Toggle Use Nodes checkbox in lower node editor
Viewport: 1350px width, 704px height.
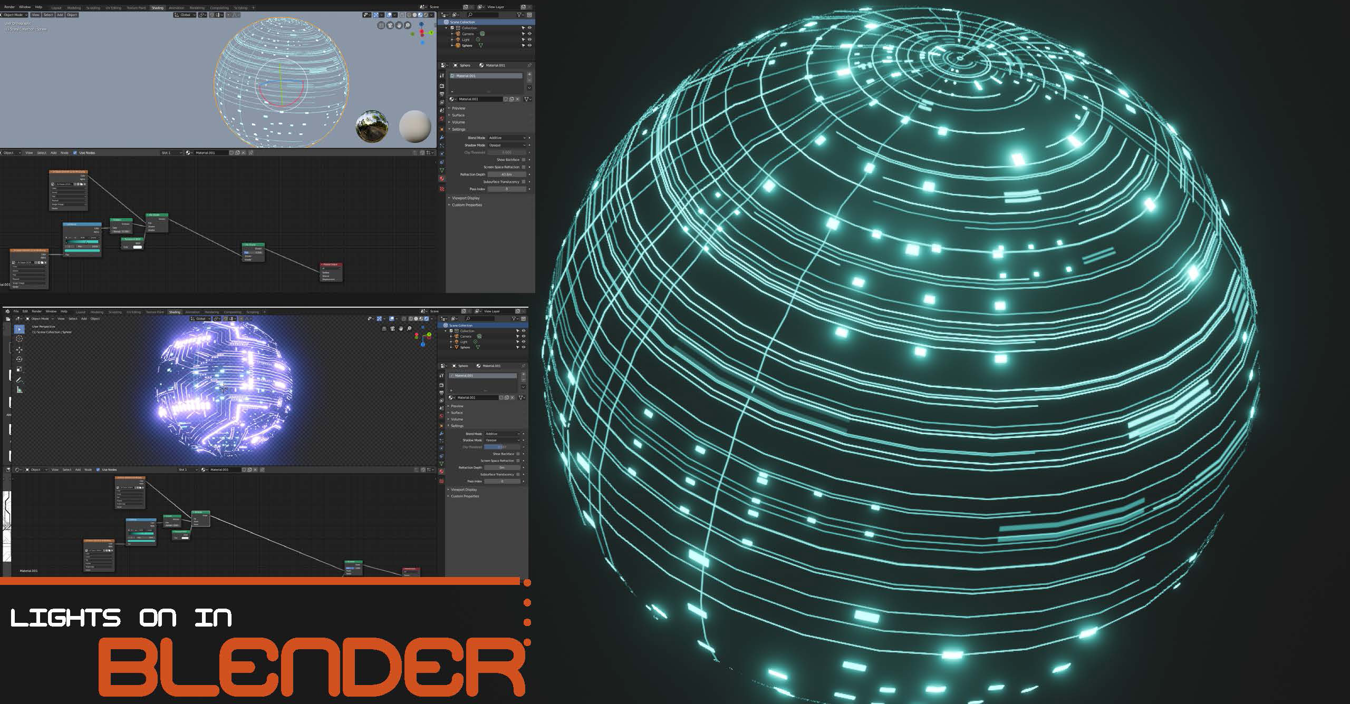coord(98,470)
